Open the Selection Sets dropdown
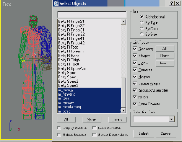 tap(172, 119)
